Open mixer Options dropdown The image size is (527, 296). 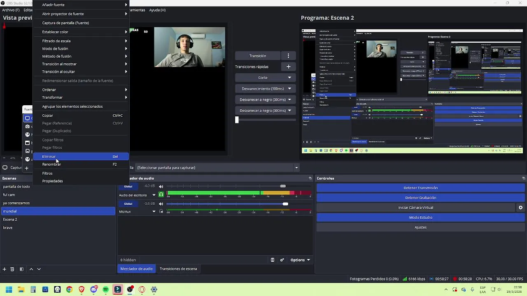click(x=300, y=260)
